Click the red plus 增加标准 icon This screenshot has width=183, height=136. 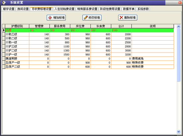pos(50,18)
